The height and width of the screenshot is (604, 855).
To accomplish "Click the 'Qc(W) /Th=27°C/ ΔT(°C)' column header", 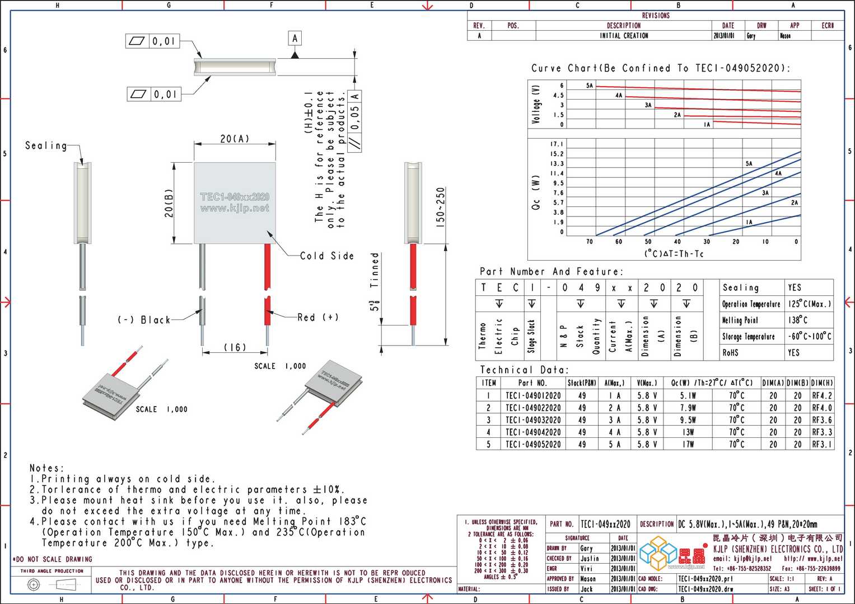I will pyautogui.click(x=712, y=383).
